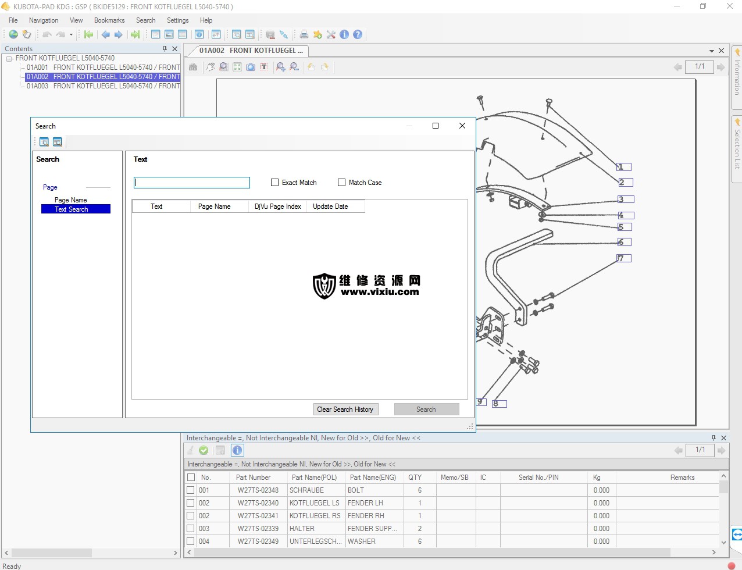Check the box for KOTFLUEGEL RS row
The image size is (742, 570).
(191, 516)
